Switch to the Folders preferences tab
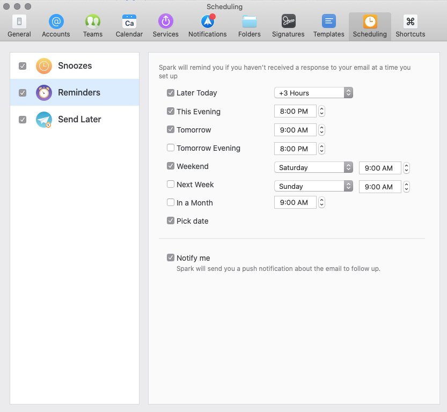Screen dimensions: 447x412 (x=250, y=26)
